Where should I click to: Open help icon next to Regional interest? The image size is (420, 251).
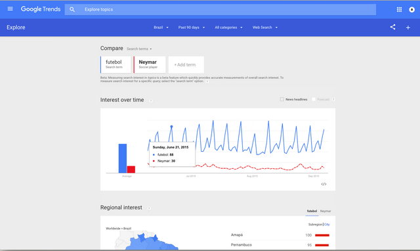point(149,208)
